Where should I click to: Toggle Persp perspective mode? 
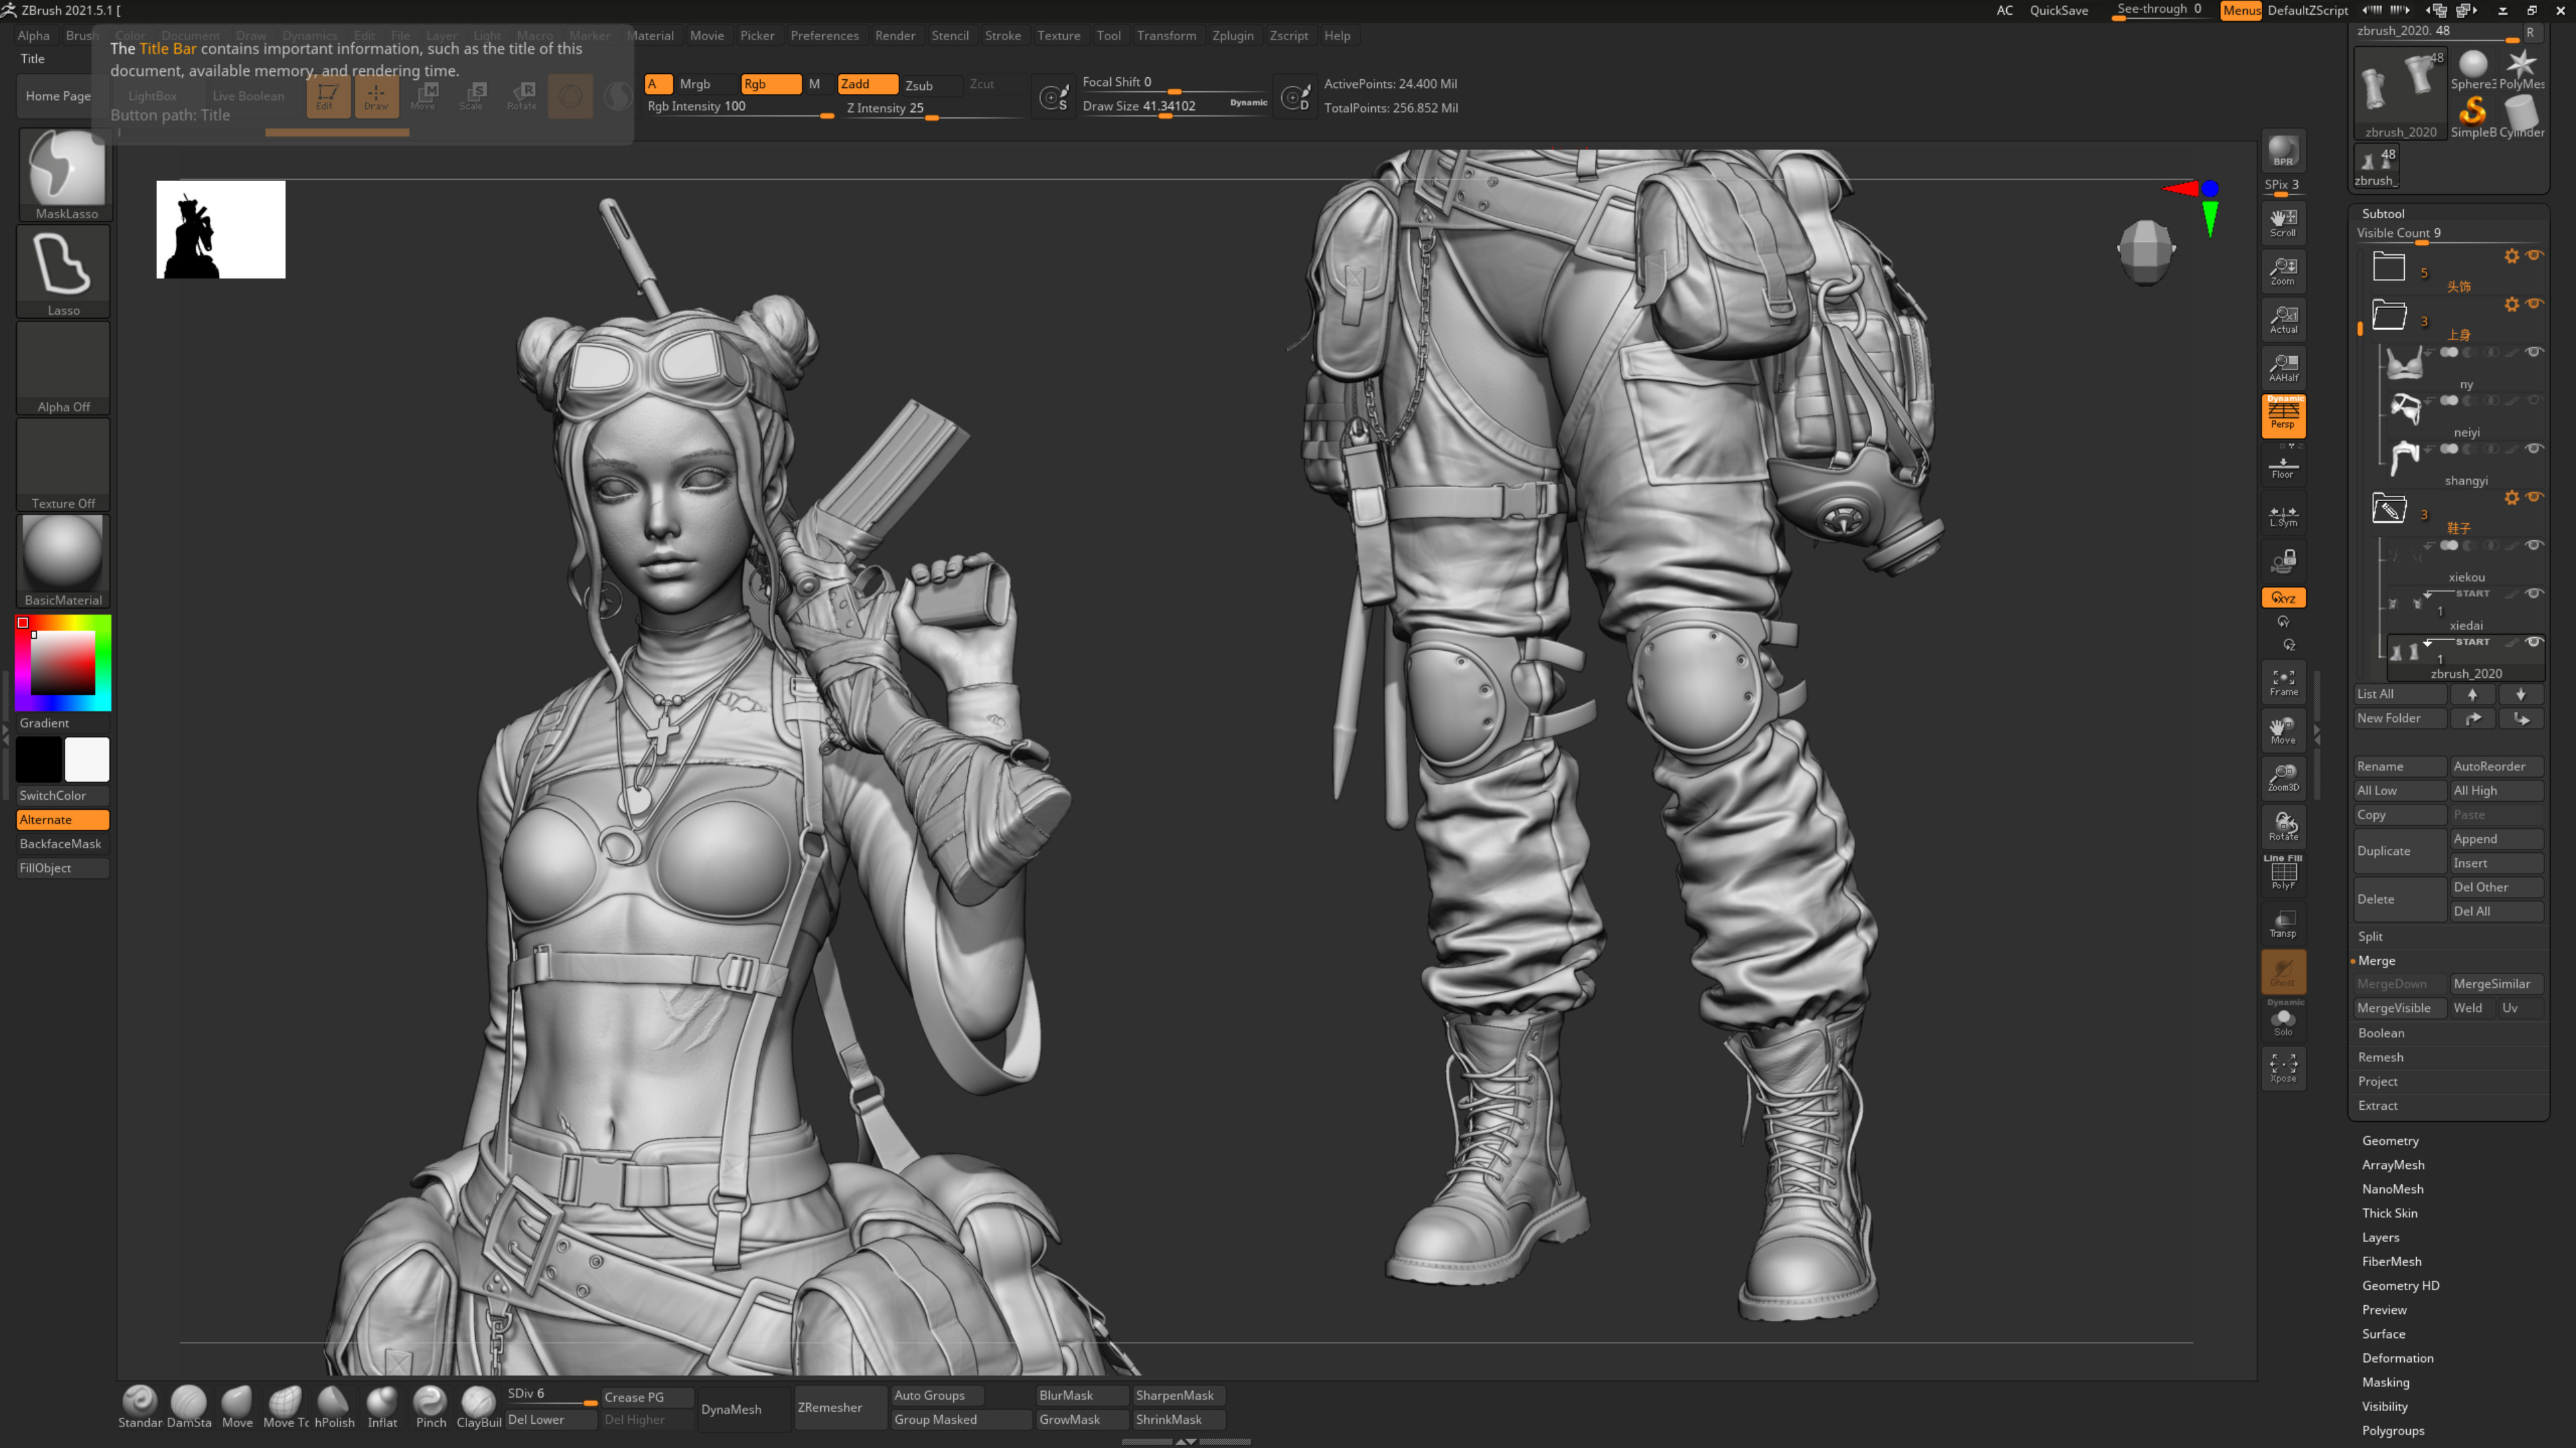[x=2283, y=416]
